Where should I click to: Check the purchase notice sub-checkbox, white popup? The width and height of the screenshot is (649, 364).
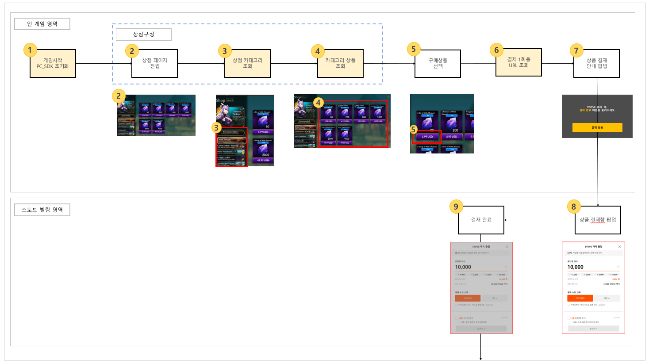pyautogui.click(x=571, y=322)
